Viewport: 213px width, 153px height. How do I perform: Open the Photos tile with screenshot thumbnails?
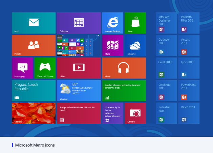click(x=79, y=45)
